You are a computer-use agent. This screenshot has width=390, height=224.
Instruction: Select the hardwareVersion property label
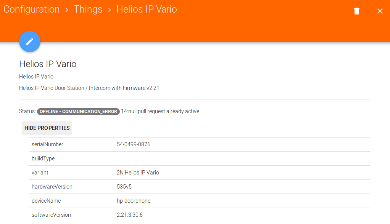(52, 187)
